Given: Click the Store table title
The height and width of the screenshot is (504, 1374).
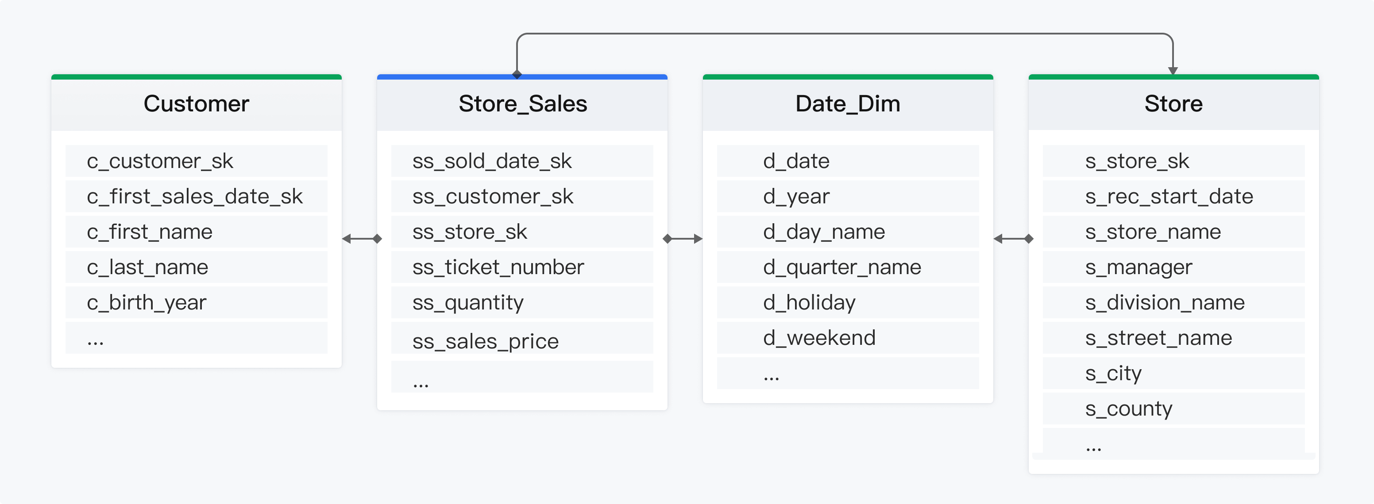Looking at the screenshot, I should (x=1173, y=103).
